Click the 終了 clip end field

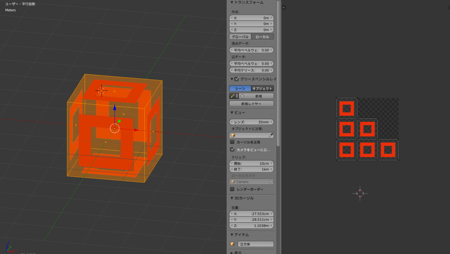point(251,169)
